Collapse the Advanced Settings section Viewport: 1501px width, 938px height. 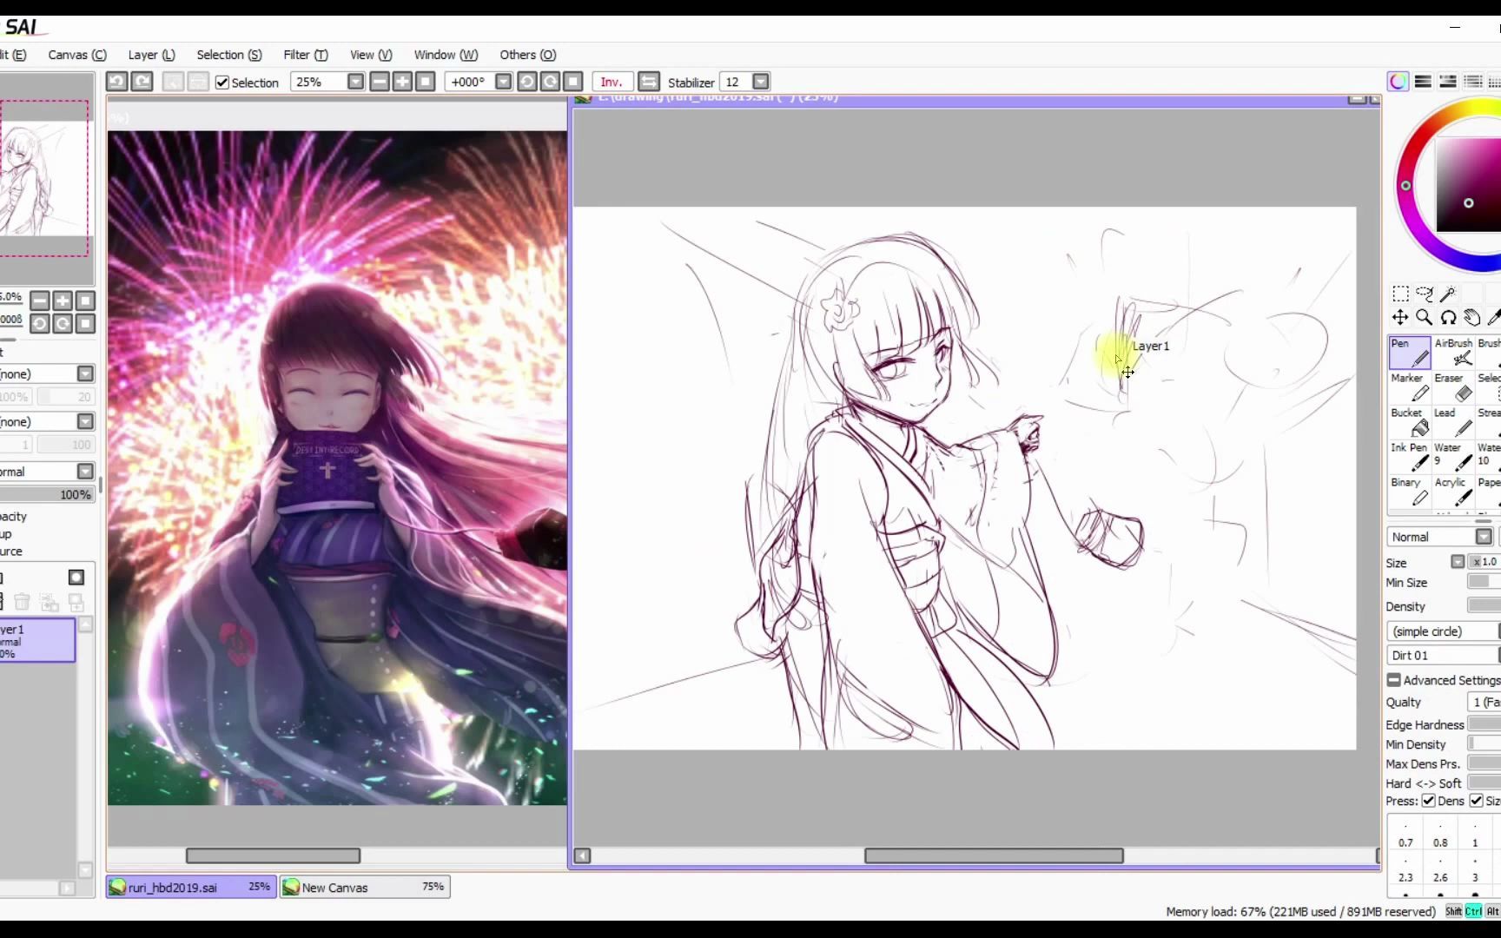click(x=1393, y=680)
